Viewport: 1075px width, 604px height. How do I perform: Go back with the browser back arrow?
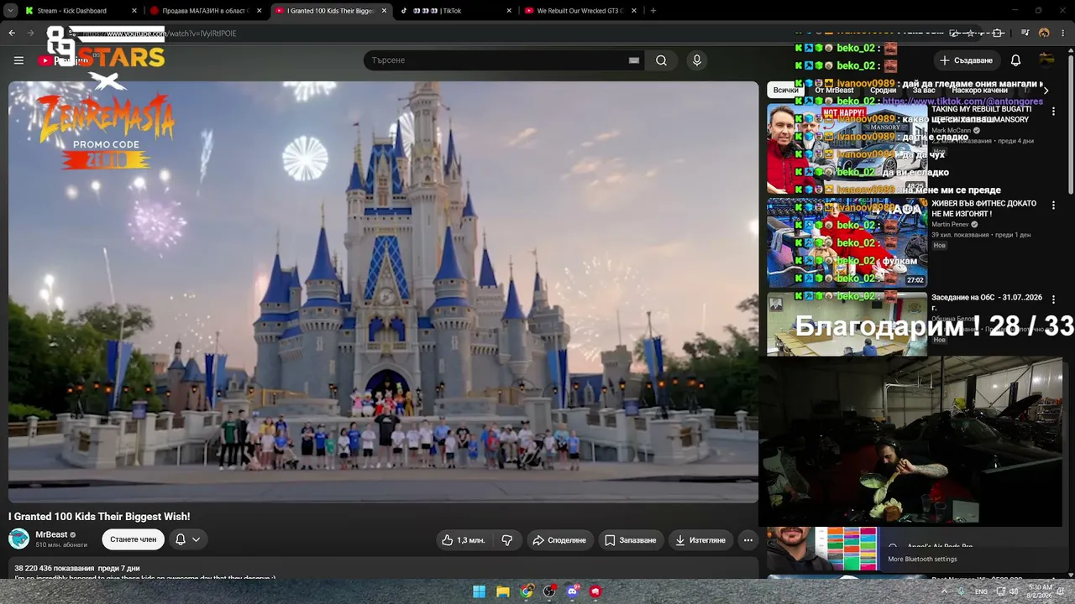(x=12, y=34)
